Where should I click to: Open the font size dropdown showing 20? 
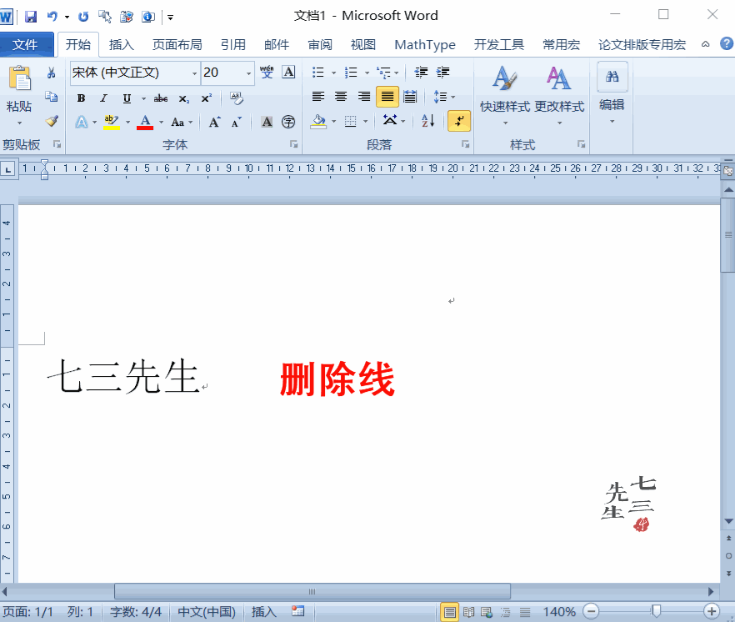coord(248,73)
